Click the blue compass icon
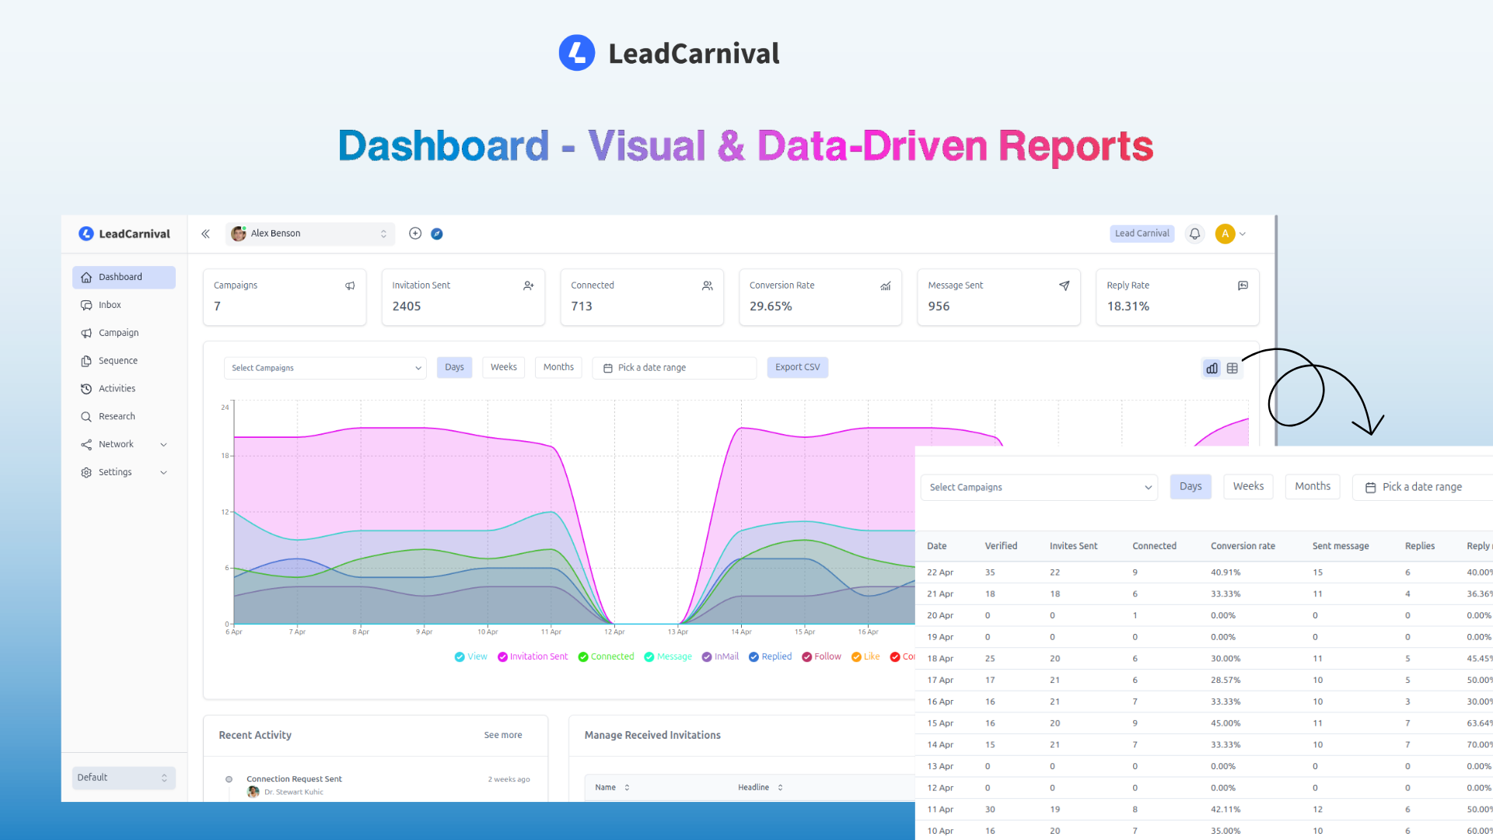The image size is (1493, 840). 437,233
